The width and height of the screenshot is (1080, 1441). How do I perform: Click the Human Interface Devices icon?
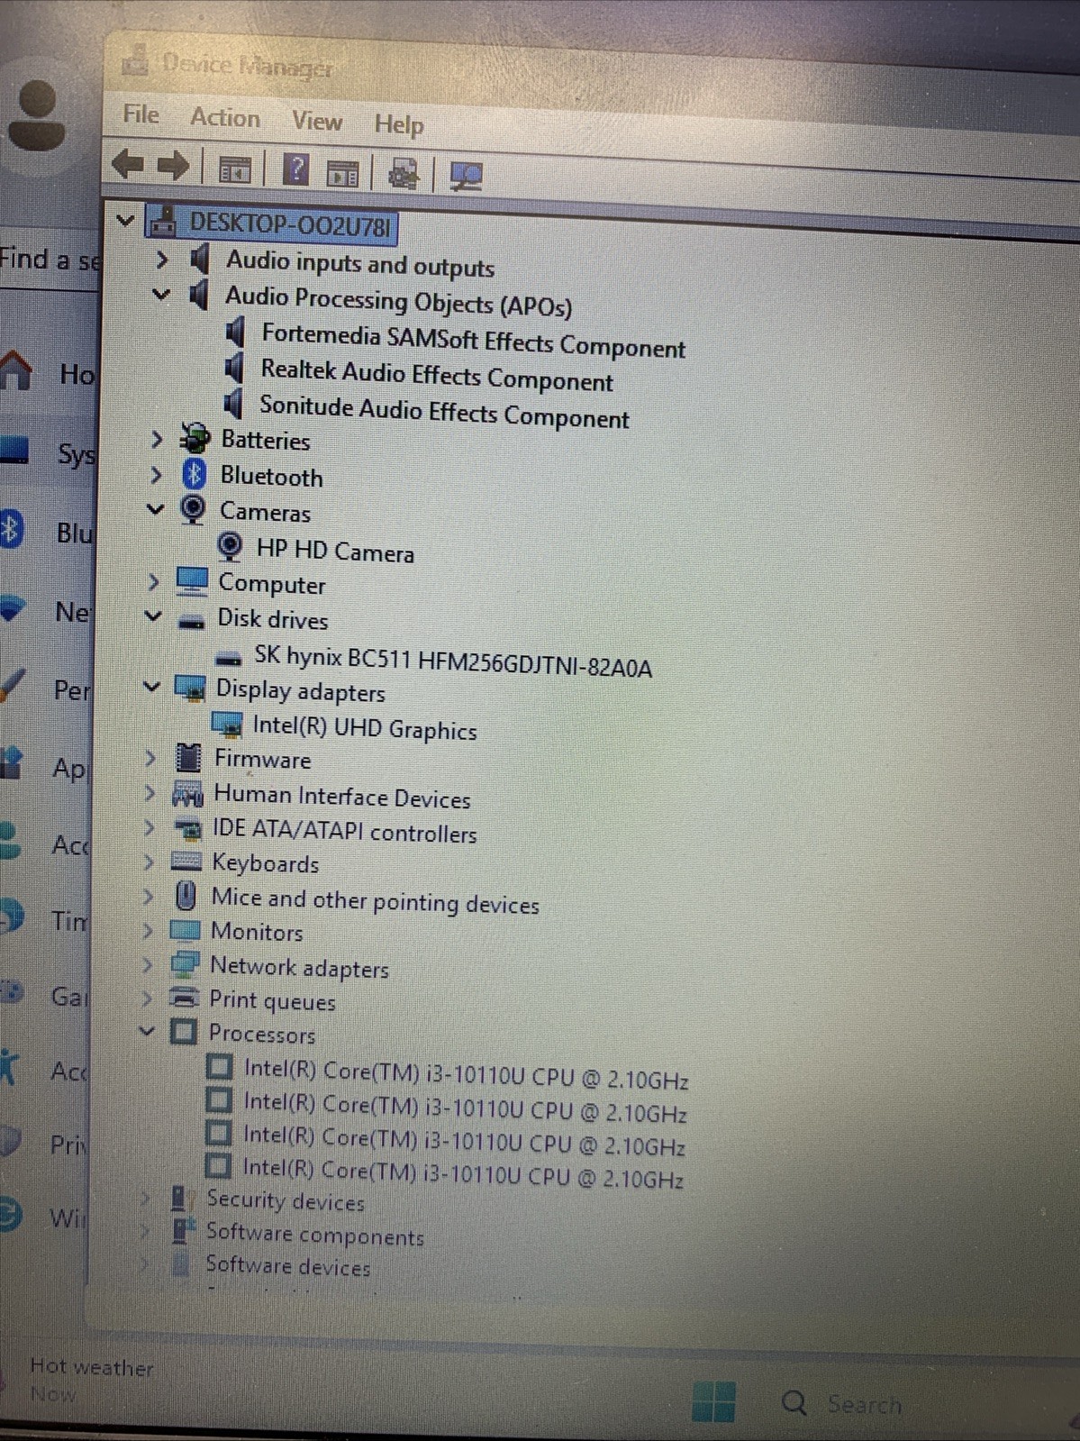coord(187,795)
